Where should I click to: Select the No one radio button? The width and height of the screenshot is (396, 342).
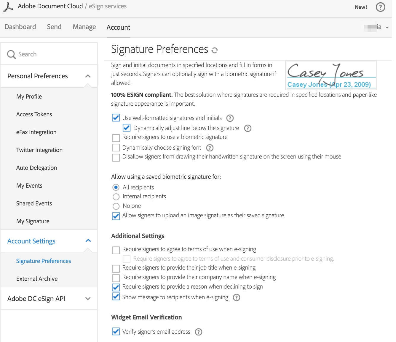tap(116, 206)
